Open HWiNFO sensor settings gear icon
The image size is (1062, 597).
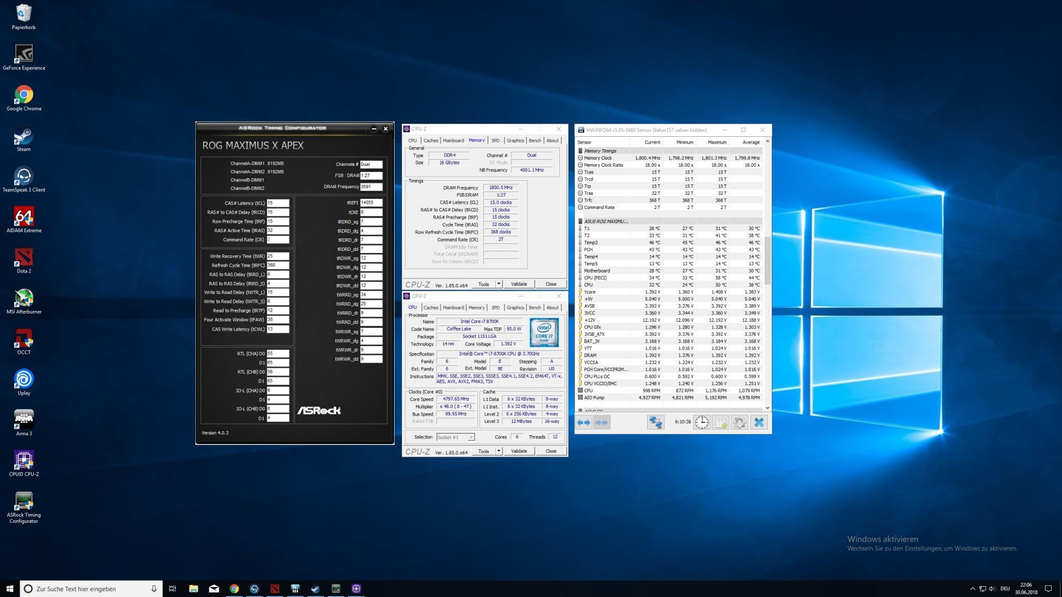click(739, 422)
